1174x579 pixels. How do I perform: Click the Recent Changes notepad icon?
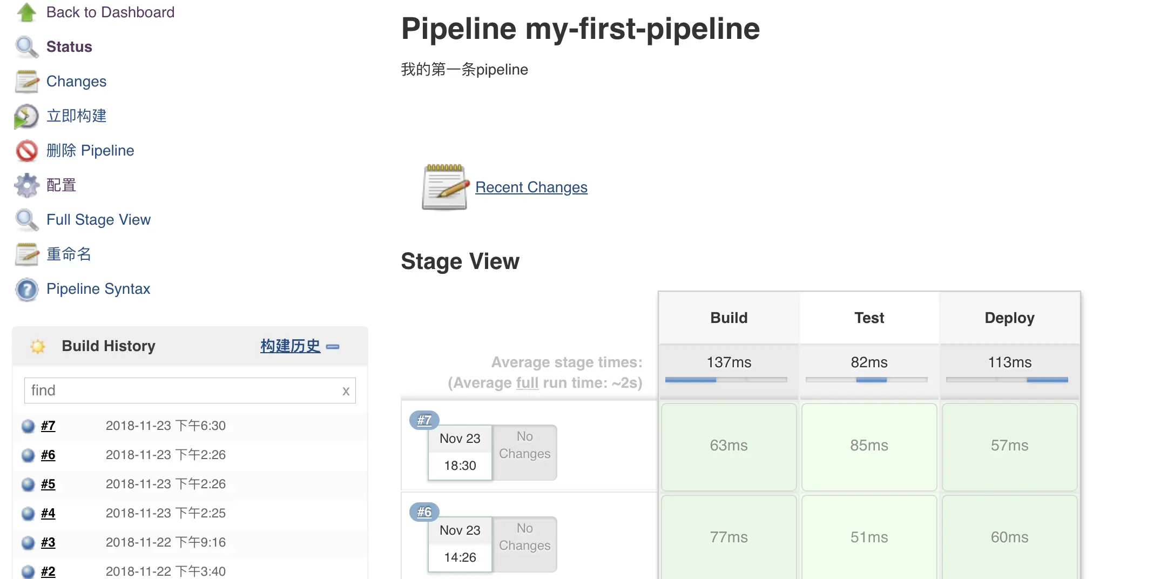444,187
